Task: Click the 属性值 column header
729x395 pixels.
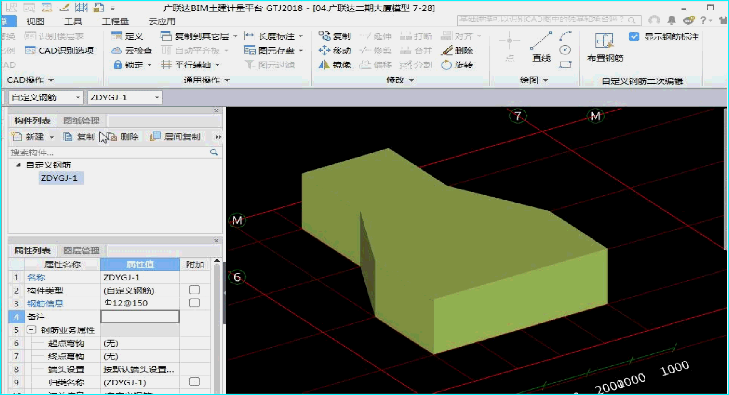Action: coord(140,264)
